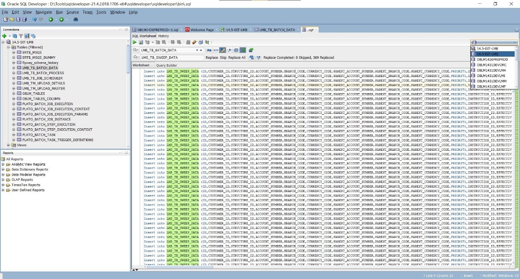Click the Skip button
520x279 pixels.
(223, 58)
